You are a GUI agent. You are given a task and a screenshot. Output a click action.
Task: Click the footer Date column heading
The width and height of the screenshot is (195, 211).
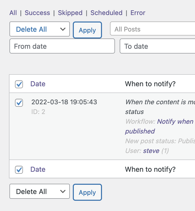click(38, 169)
